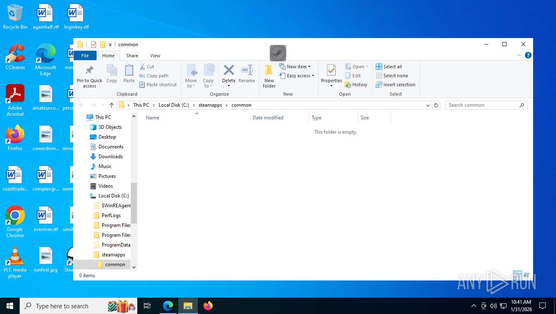The width and height of the screenshot is (556, 314).
Task: Sort by Type column header
Action: point(333,118)
